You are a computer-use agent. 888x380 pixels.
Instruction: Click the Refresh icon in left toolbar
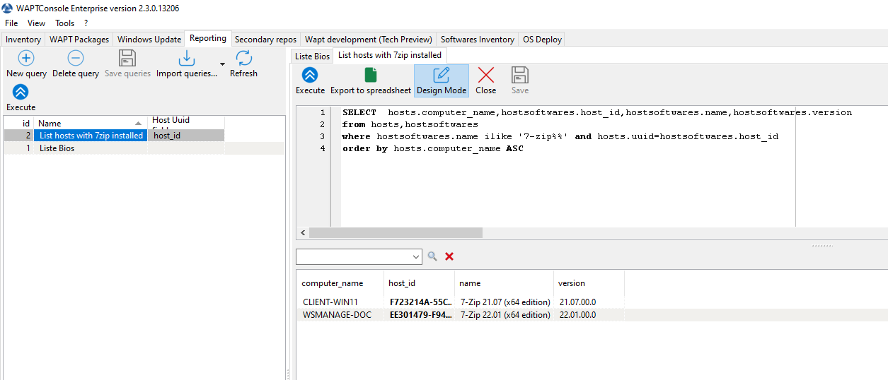[x=243, y=59]
